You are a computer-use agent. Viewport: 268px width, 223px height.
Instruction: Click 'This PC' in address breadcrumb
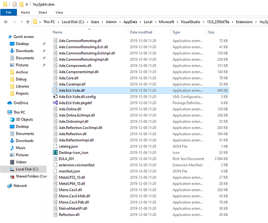click(49, 22)
